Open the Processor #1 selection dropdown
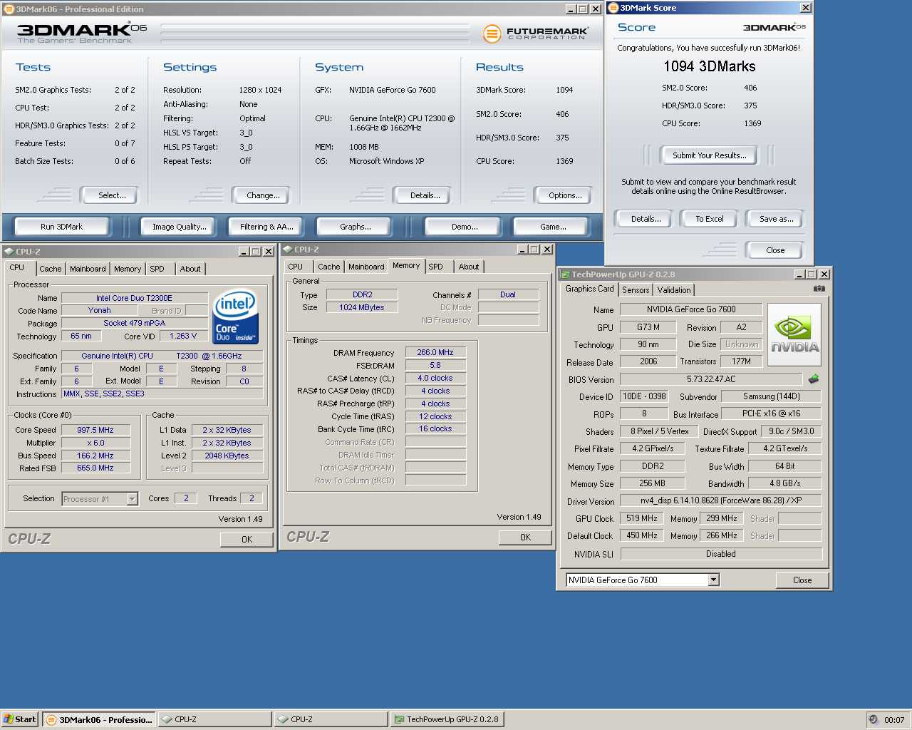 [132, 499]
